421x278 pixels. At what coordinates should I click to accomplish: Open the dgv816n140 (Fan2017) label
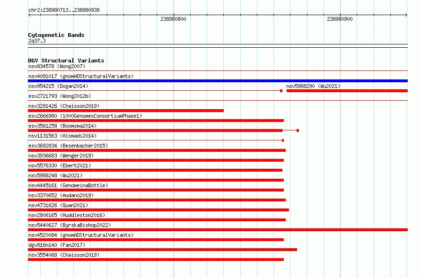click(57, 245)
